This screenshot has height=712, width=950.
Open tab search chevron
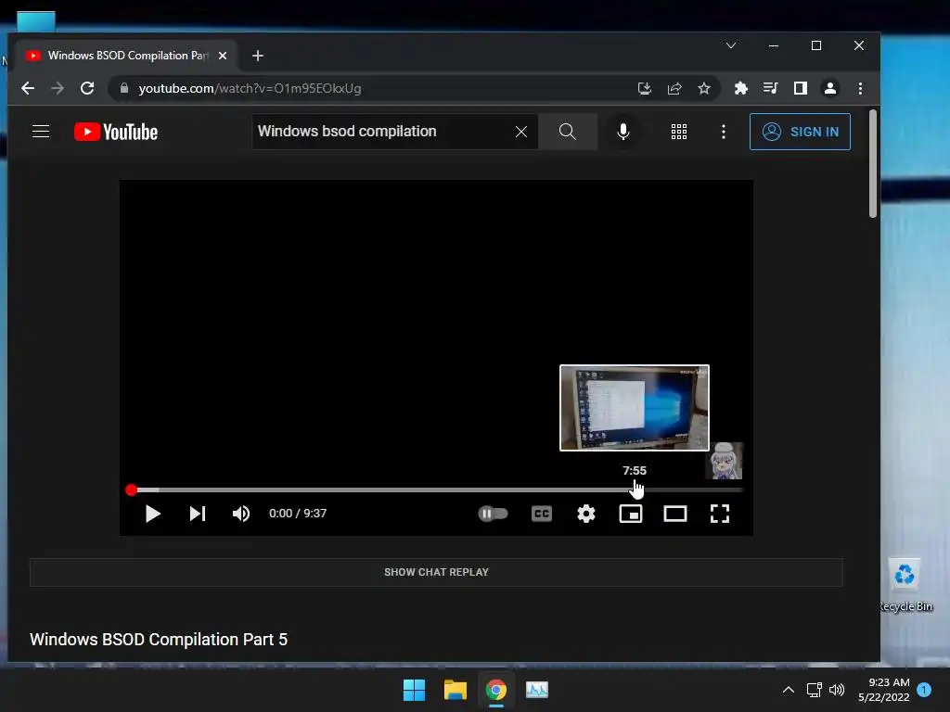point(731,45)
